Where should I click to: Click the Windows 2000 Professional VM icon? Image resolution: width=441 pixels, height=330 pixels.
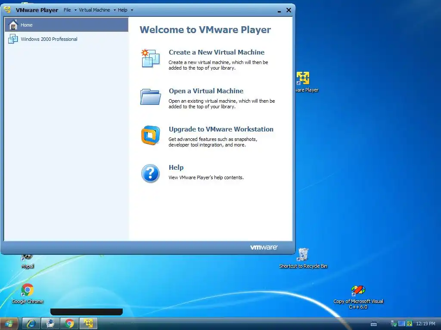point(13,39)
